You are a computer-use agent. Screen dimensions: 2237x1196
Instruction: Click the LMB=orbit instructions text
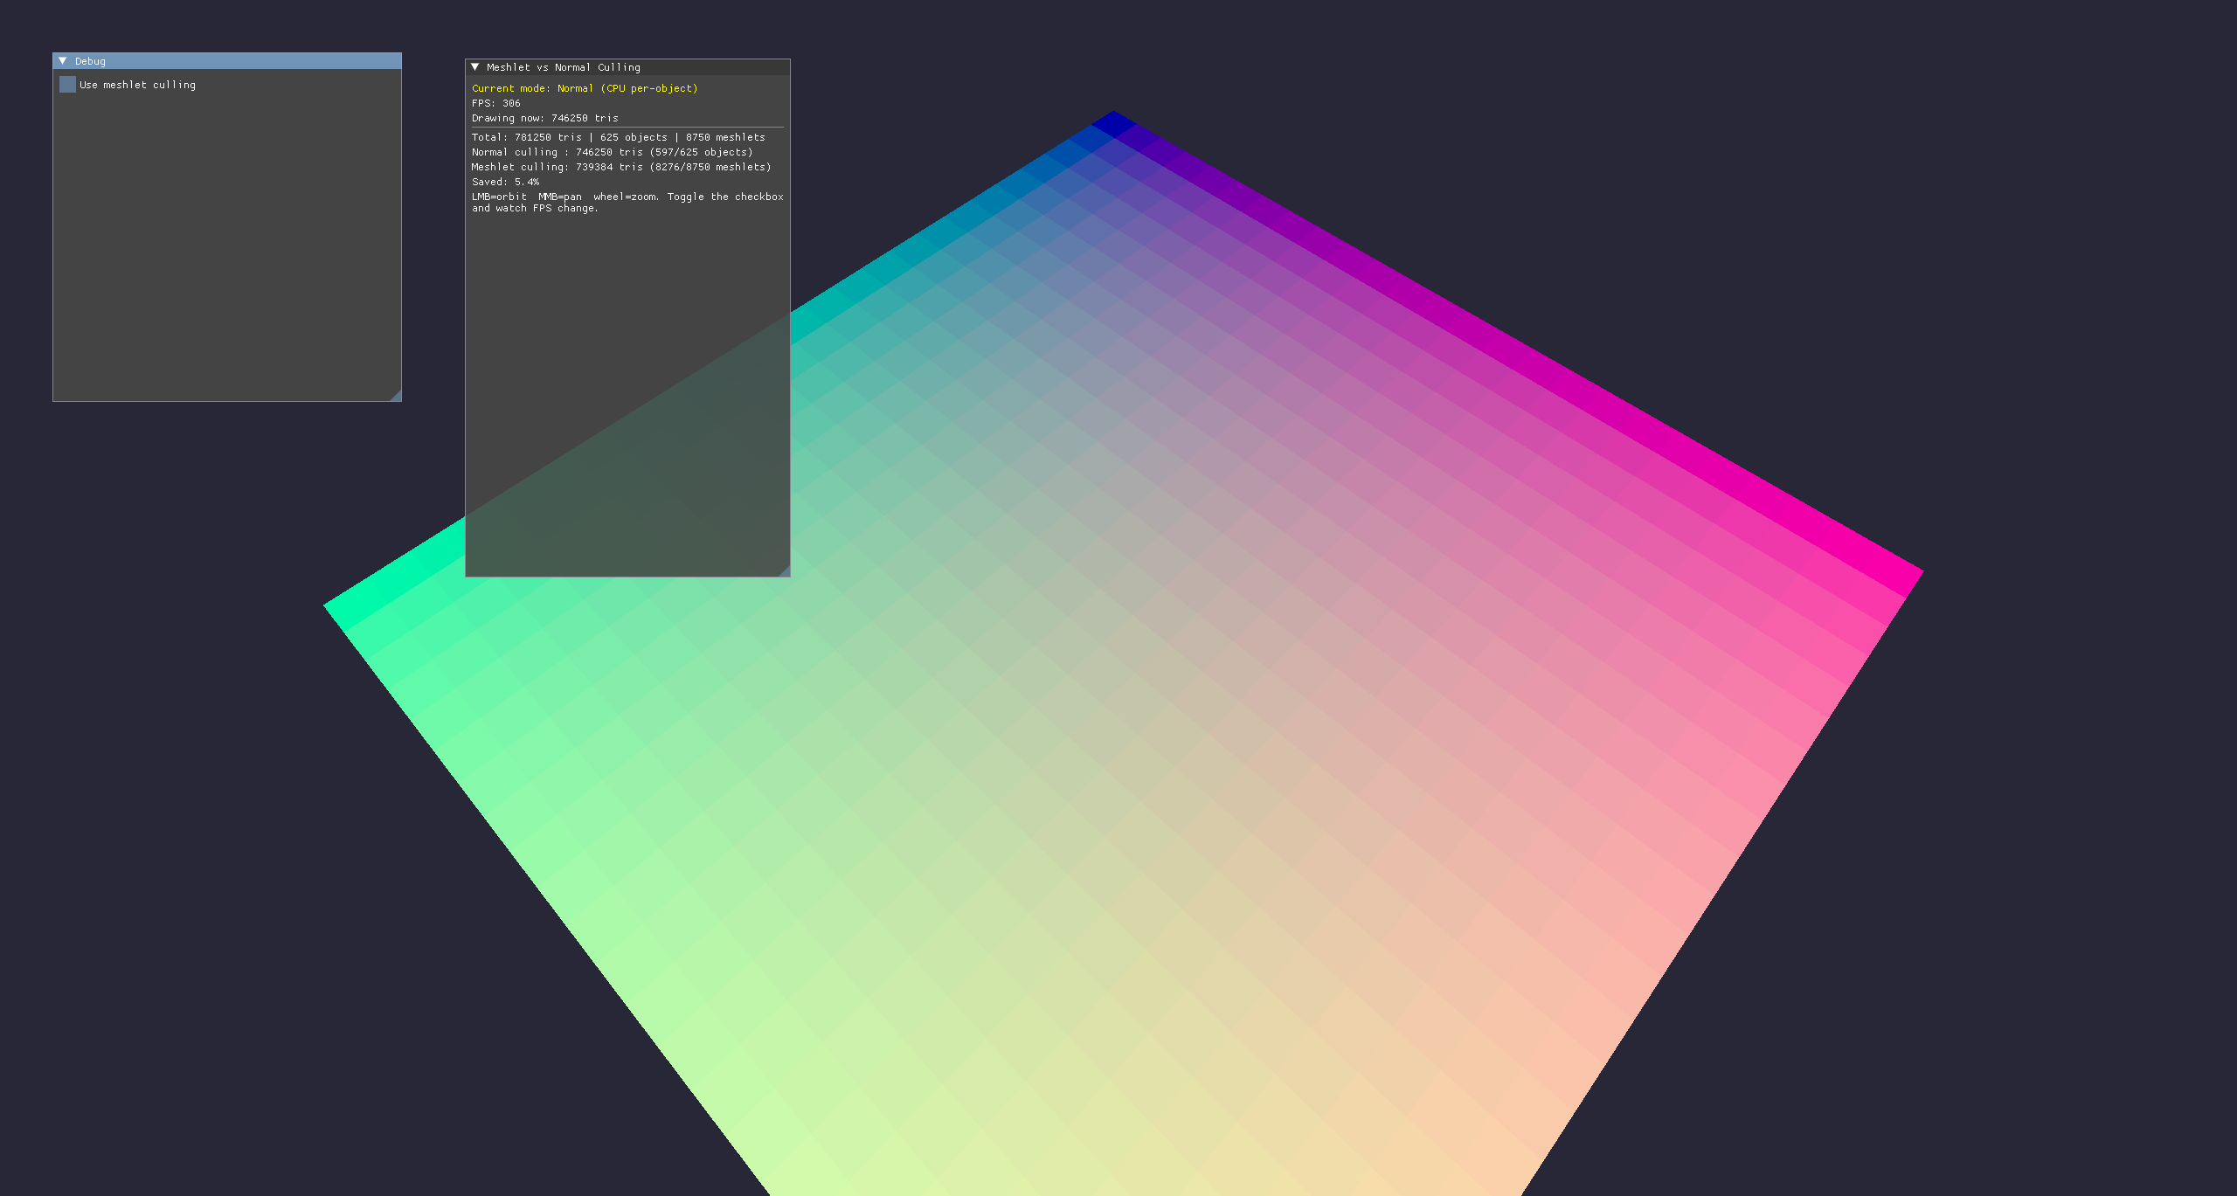627,203
